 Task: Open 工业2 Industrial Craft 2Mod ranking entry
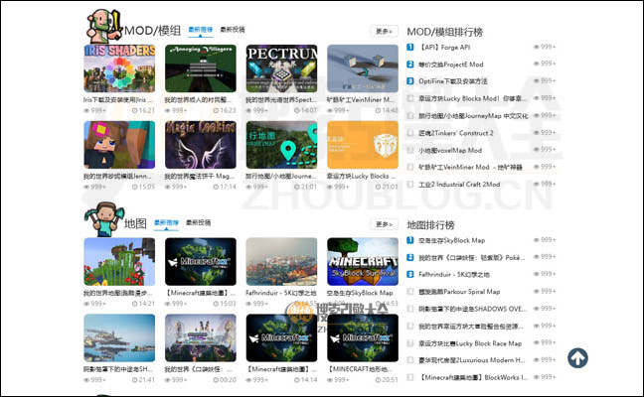click(459, 185)
